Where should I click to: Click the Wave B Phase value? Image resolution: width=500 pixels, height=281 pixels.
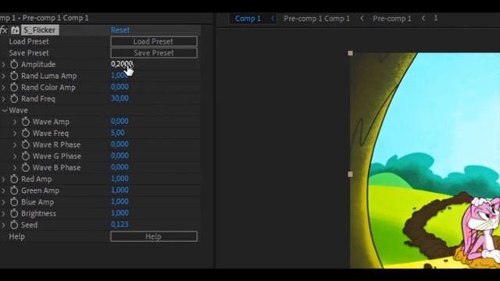click(120, 167)
